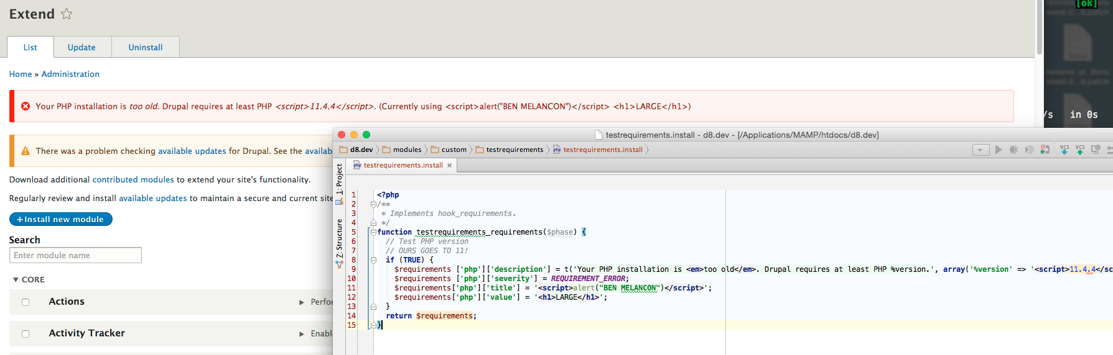Click the VCS commit green arrow icon
This screenshot has height=355, width=1113.
coord(1080,150)
